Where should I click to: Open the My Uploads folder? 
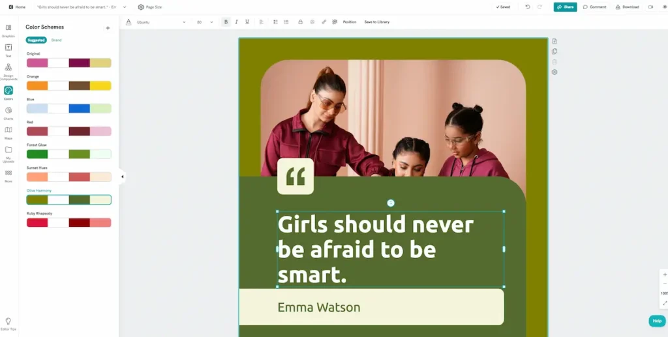click(8, 154)
